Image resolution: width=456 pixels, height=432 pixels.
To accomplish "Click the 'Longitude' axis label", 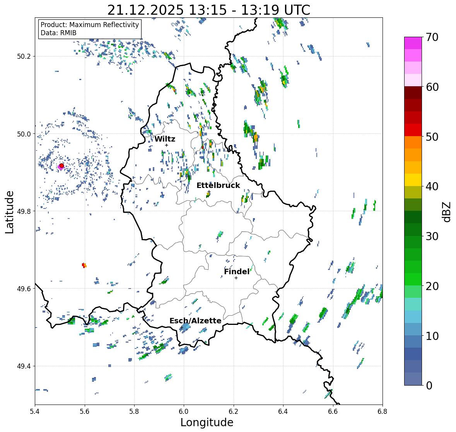I will click(x=207, y=422).
